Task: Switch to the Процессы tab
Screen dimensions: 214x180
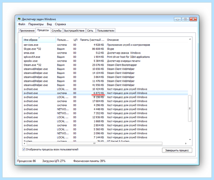Action: 43,30
